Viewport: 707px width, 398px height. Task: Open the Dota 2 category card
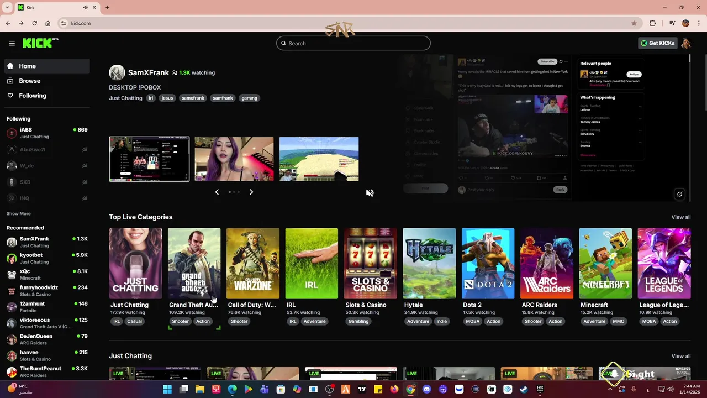(488, 264)
